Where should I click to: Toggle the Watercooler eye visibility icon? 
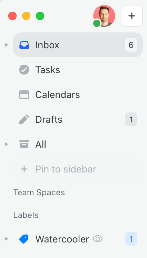(98, 239)
